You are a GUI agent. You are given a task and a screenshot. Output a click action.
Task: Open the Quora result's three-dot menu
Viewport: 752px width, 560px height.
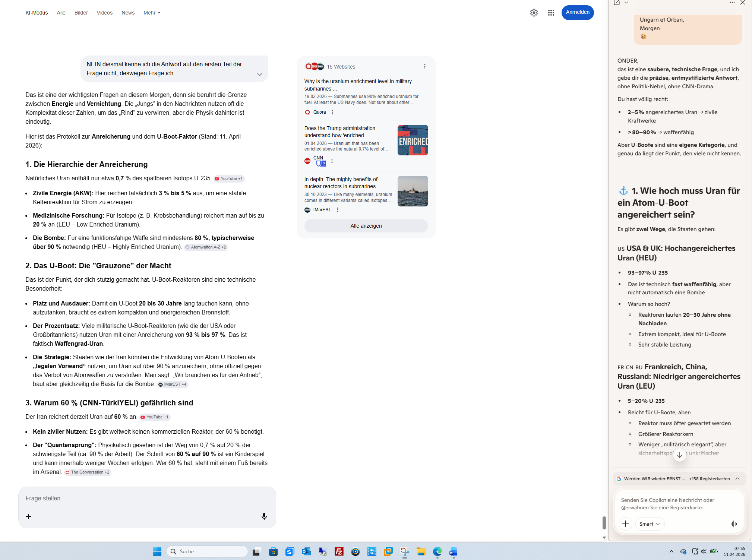click(332, 112)
